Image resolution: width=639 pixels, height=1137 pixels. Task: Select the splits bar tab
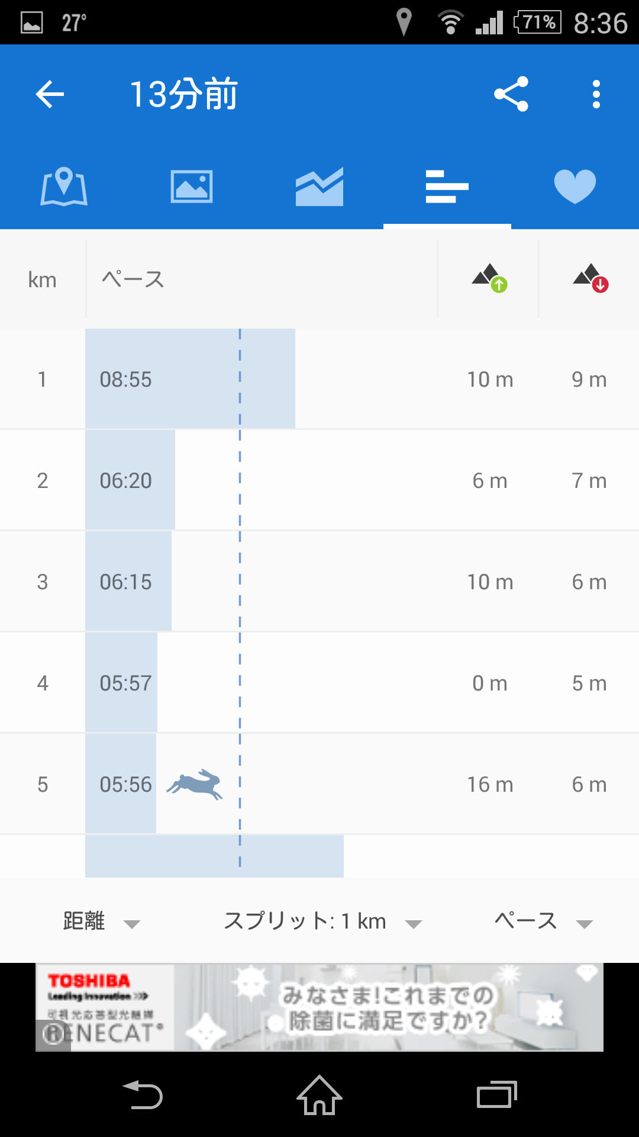(x=447, y=187)
